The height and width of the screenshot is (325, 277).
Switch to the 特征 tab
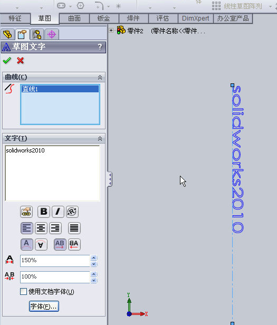click(x=15, y=18)
